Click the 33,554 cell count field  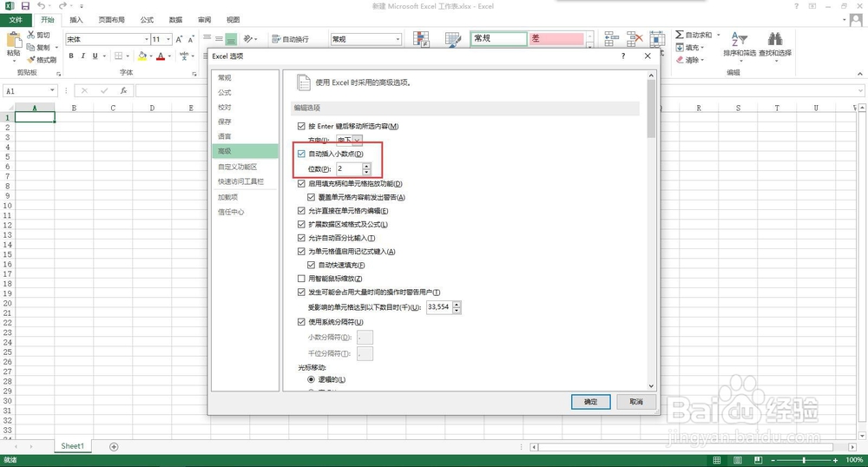tap(439, 307)
